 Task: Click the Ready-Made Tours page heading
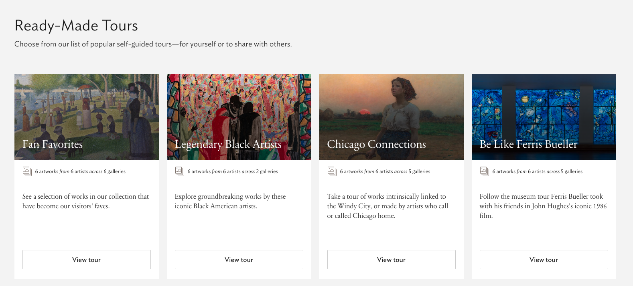pyautogui.click(x=76, y=25)
